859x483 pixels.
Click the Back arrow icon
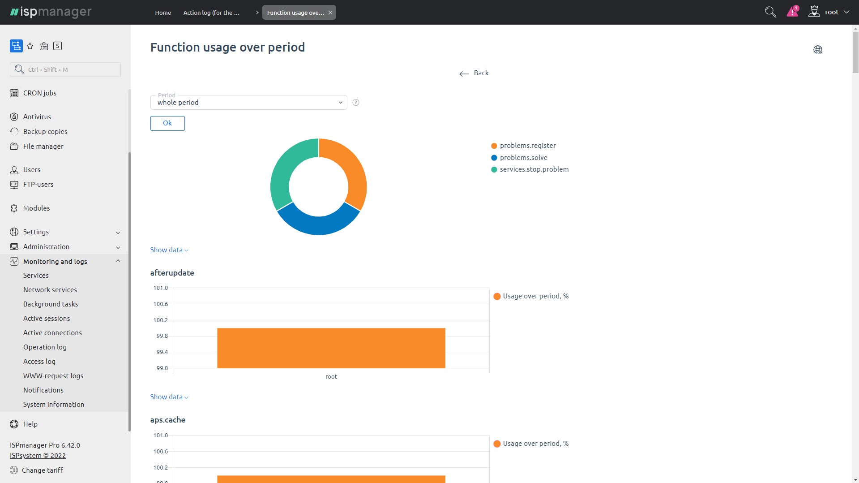[x=464, y=73]
